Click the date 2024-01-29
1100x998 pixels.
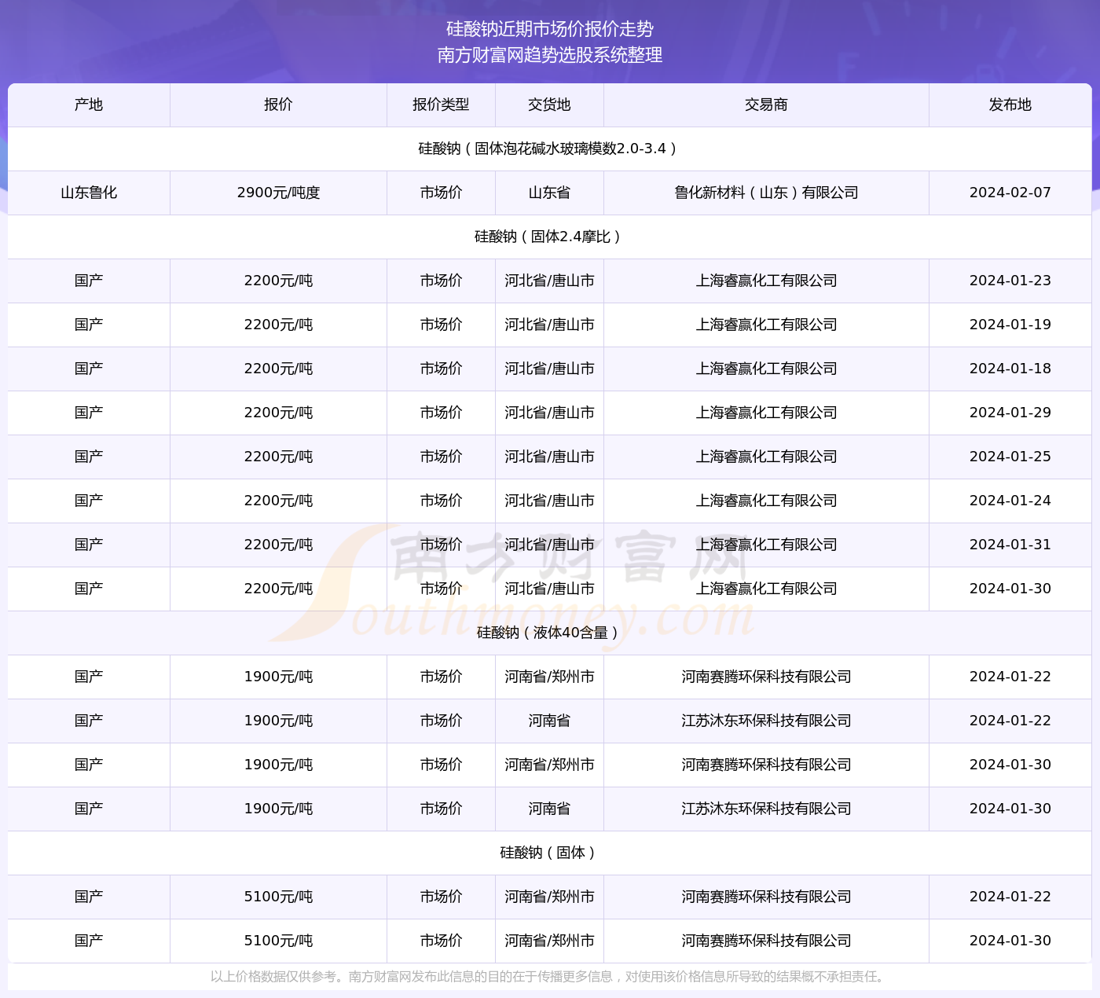(1010, 413)
